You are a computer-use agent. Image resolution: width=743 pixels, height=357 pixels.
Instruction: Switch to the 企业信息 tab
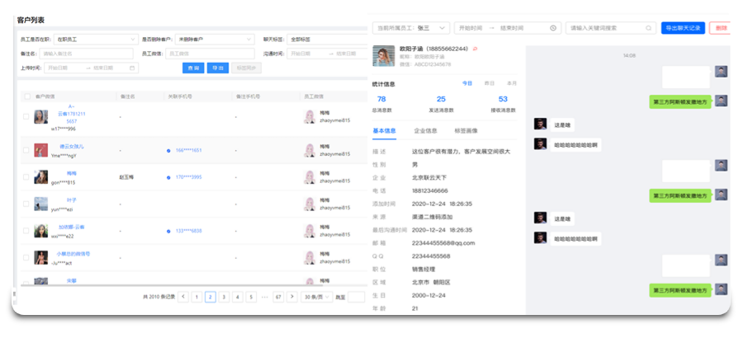click(425, 131)
